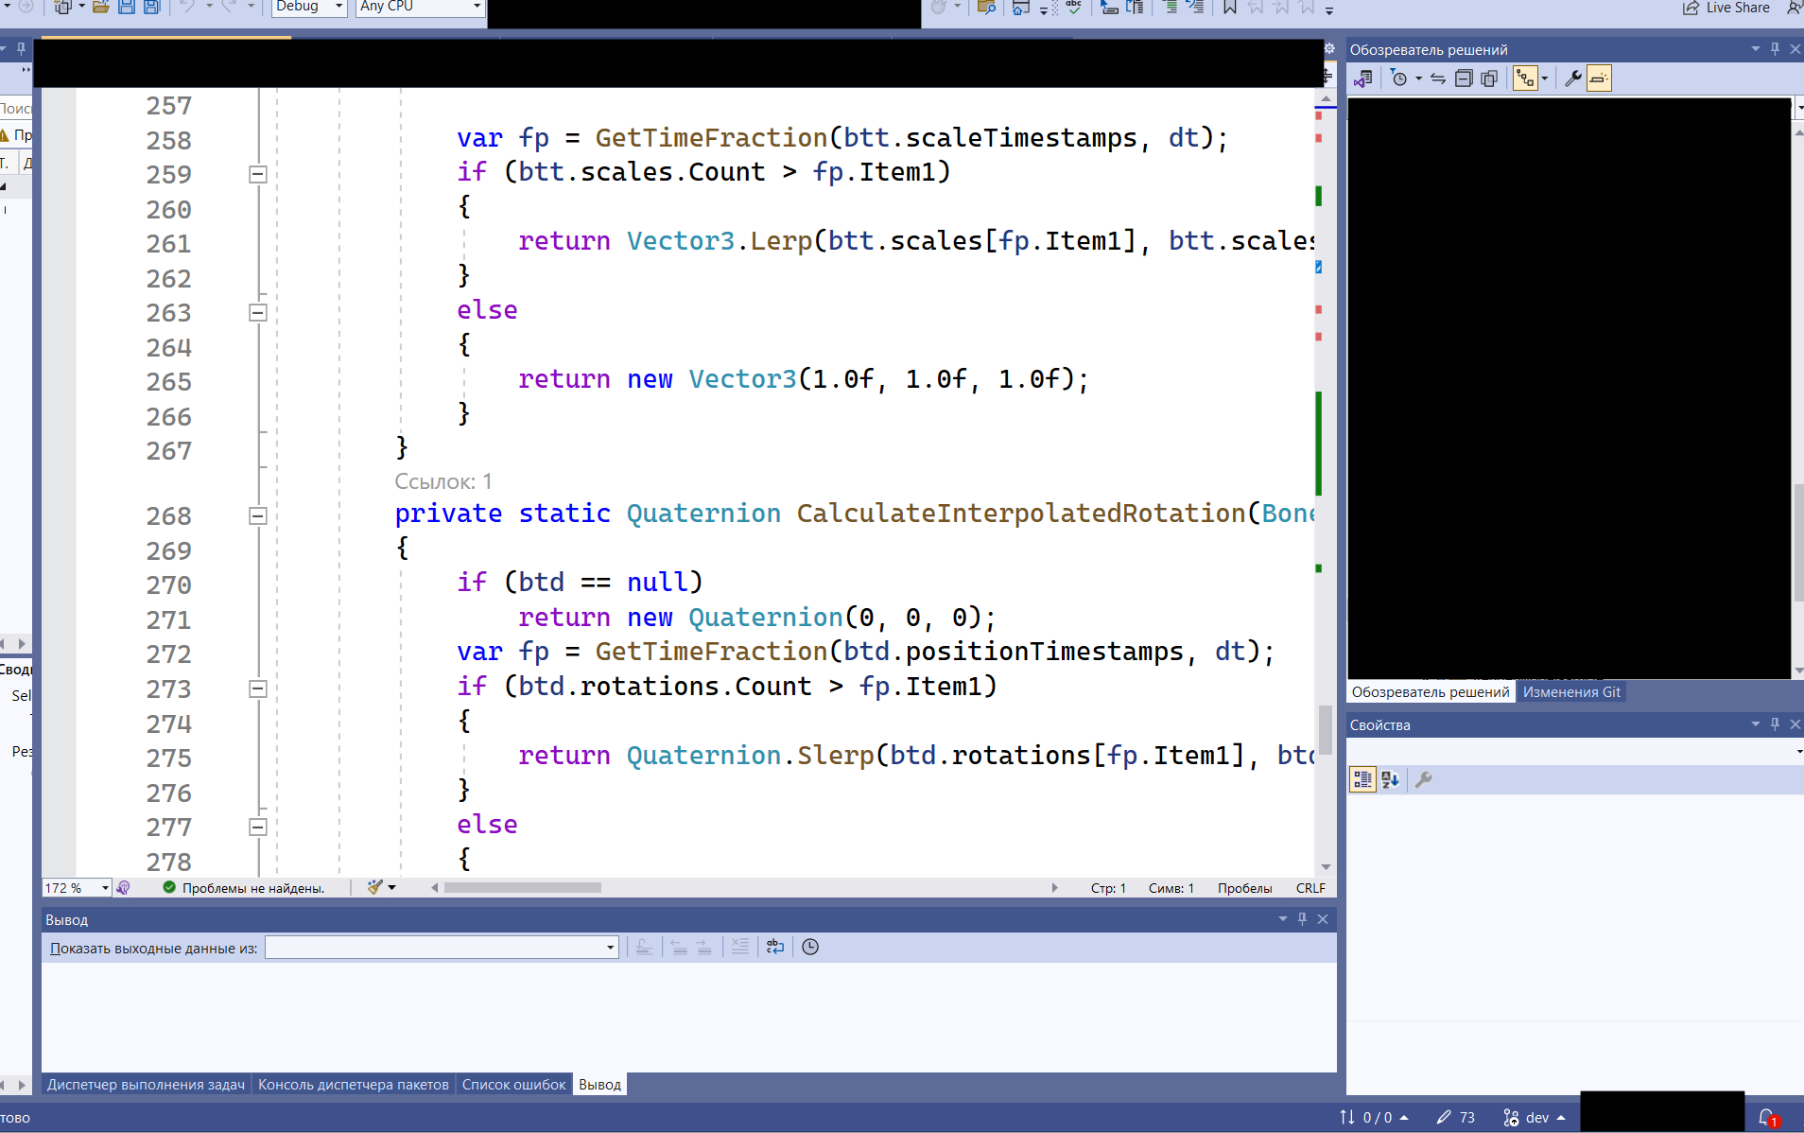
Task: Click the clock timestamp icon in Output
Action: click(810, 947)
